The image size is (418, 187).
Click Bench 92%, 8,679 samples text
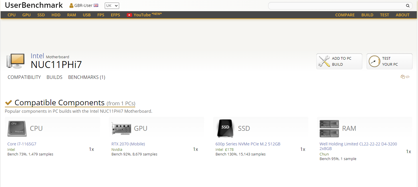(134, 154)
